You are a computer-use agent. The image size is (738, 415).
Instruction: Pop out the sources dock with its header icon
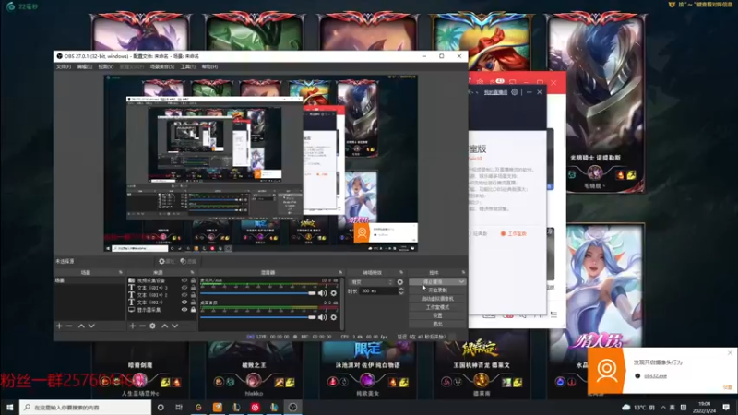[x=192, y=272]
